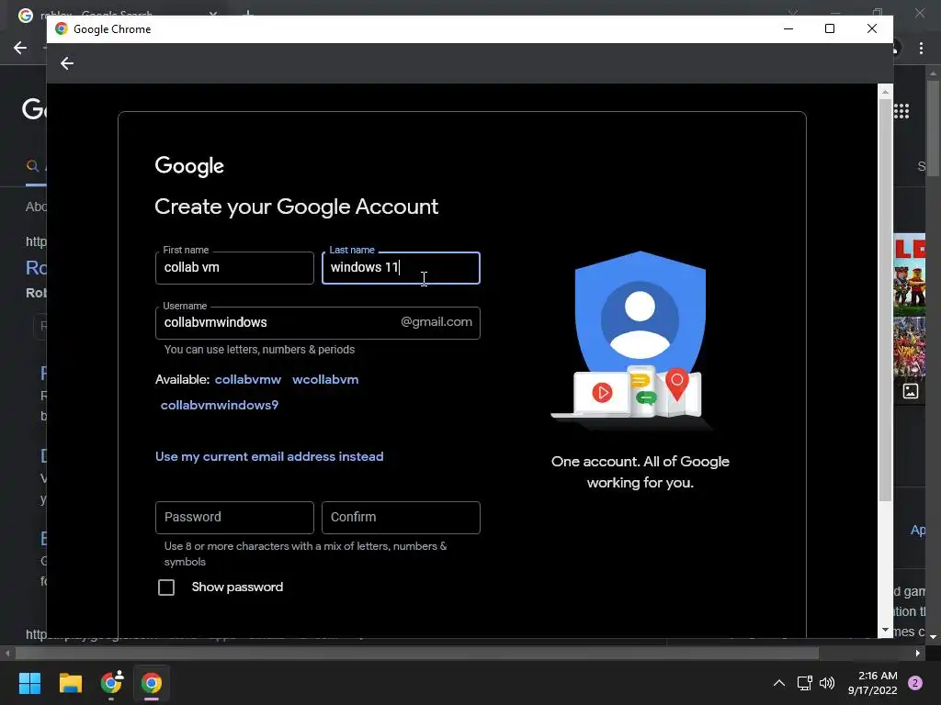Open File Explorer from taskbar
The height and width of the screenshot is (705, 941).
tap(70, 683)
